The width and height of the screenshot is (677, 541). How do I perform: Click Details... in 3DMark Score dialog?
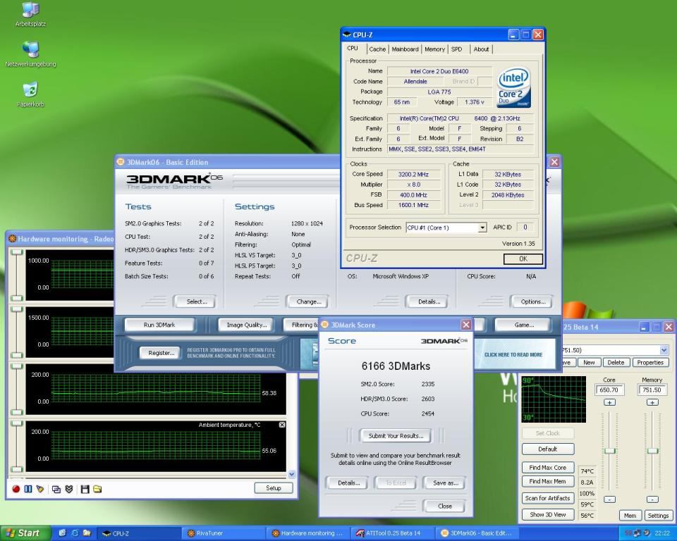pyautogui.click(x=348, y=483)
